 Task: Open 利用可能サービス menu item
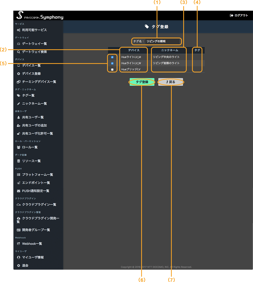pos(34,30)
